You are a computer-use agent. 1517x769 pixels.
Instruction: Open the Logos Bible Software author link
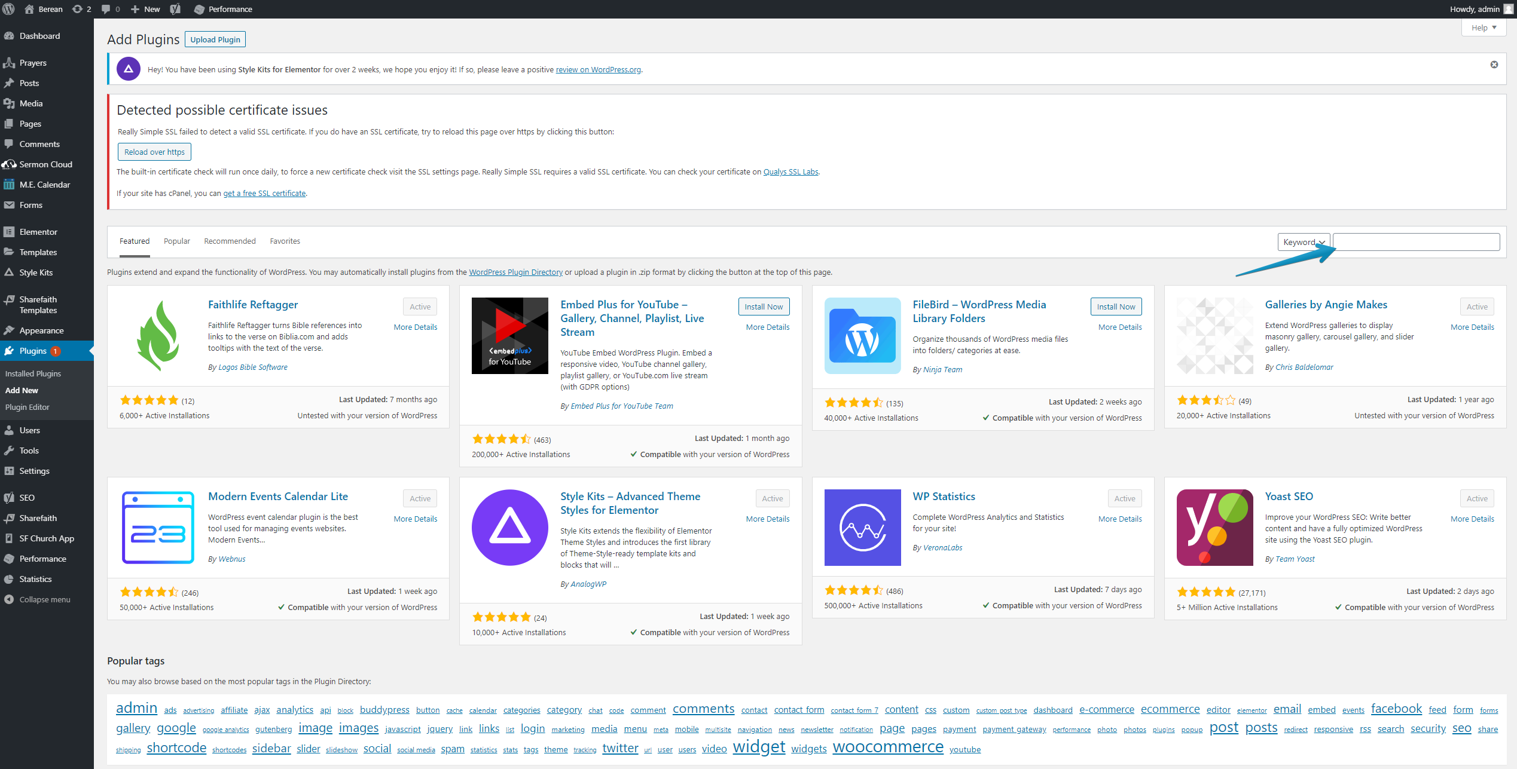(252, 367)
